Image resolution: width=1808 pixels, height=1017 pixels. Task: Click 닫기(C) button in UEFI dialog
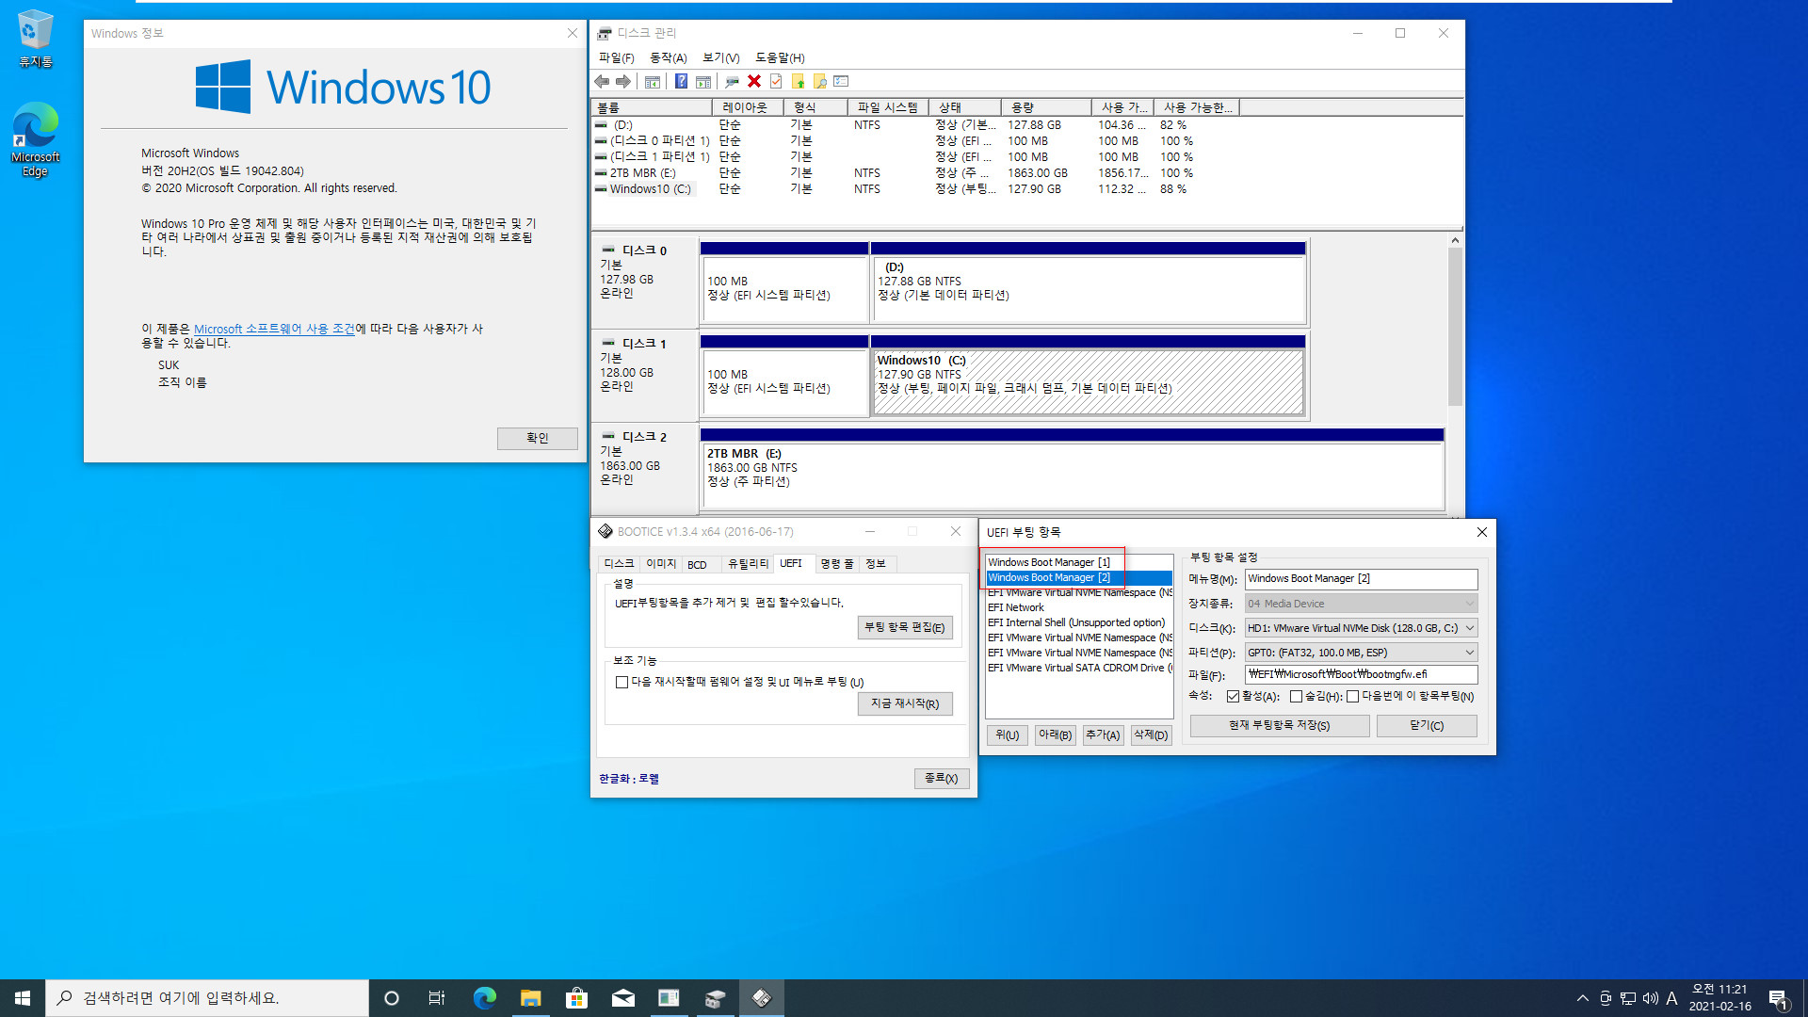(1427, 726)
